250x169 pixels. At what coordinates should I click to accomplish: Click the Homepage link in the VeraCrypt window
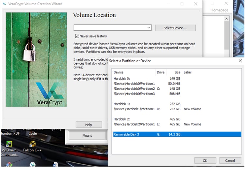click(x=219, y=10)
